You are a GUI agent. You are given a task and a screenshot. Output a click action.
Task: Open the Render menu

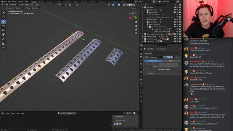pos(15,1)
